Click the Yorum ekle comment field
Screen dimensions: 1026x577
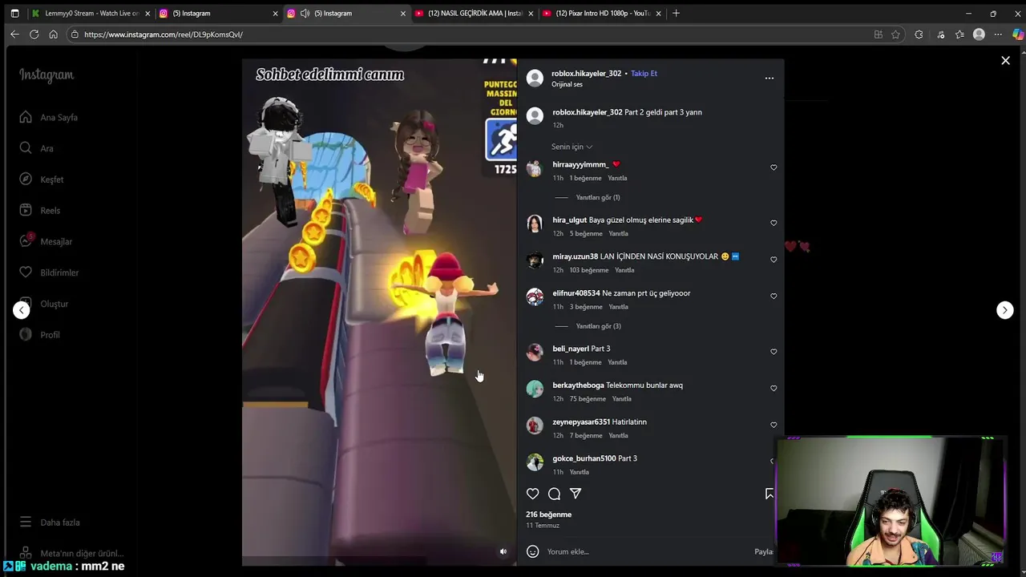tap(648, 551)
